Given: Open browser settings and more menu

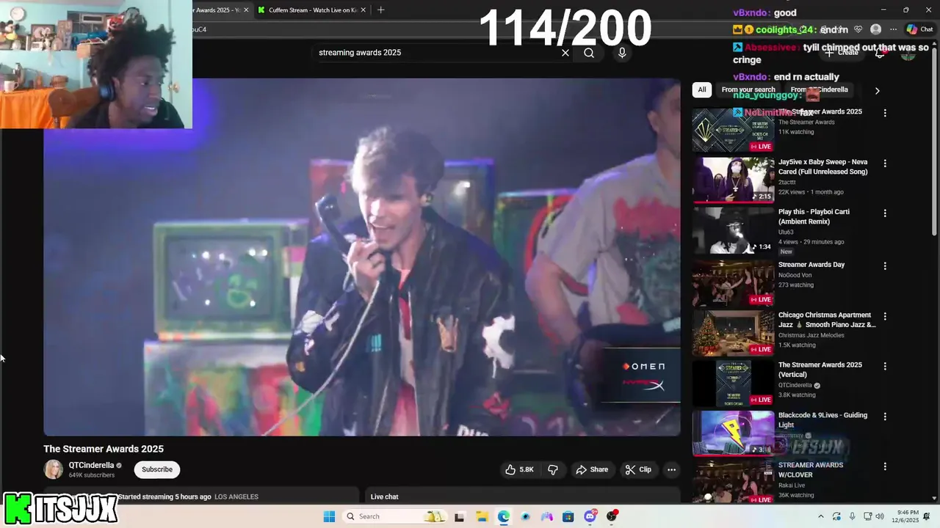Looking at the screenshot, I should coord(893,29).
